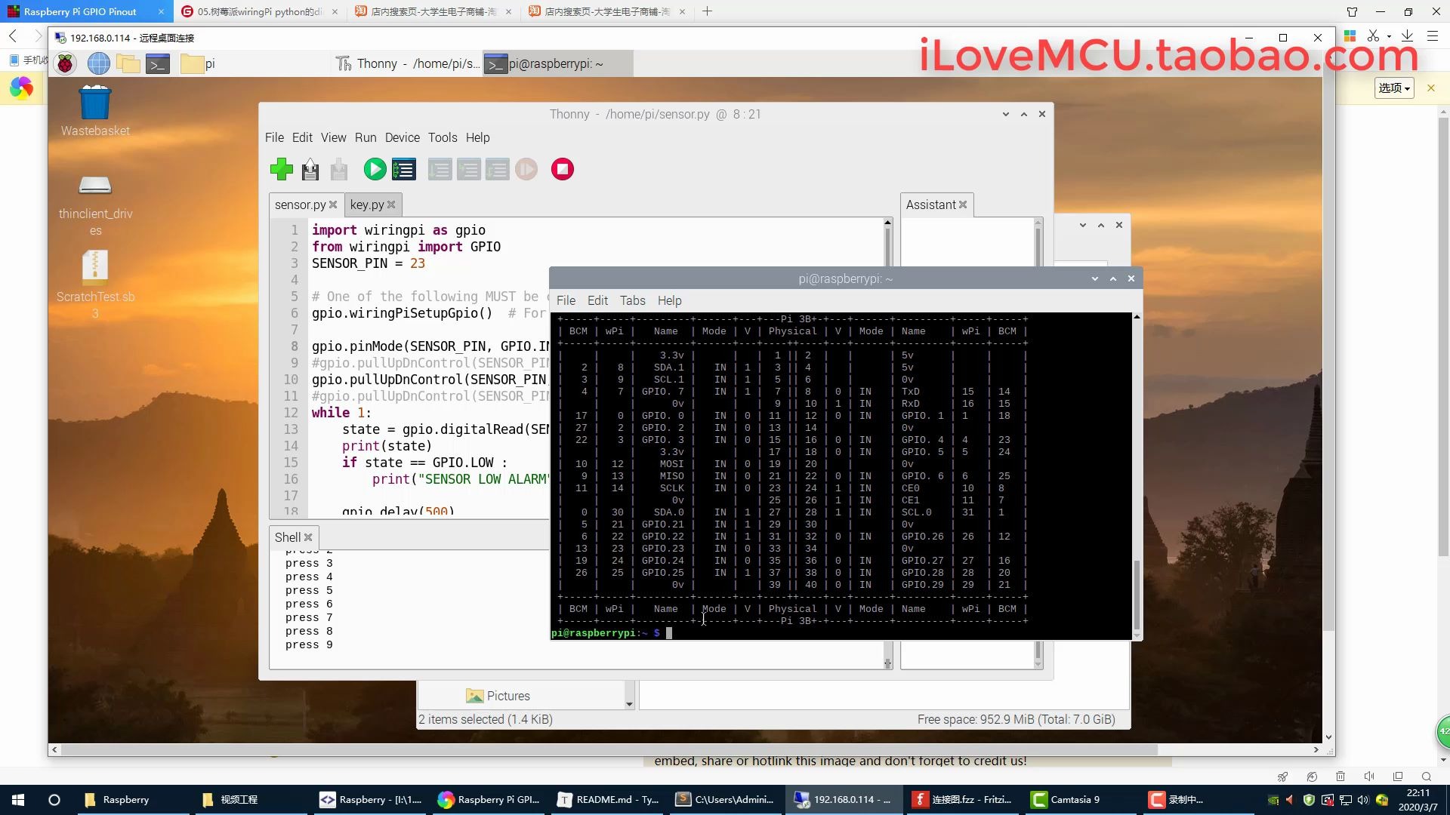Click the green New file plus icon
The image size is (1450, 815).
(282, 169)
